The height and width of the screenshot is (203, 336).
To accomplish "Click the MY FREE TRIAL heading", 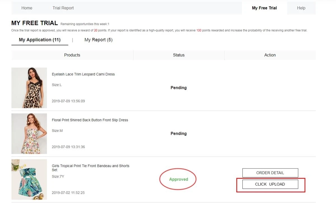I will click(34, 23).
